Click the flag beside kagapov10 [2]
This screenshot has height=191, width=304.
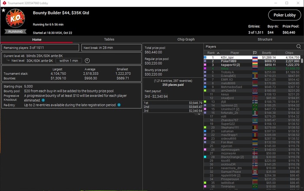[255, 65]
